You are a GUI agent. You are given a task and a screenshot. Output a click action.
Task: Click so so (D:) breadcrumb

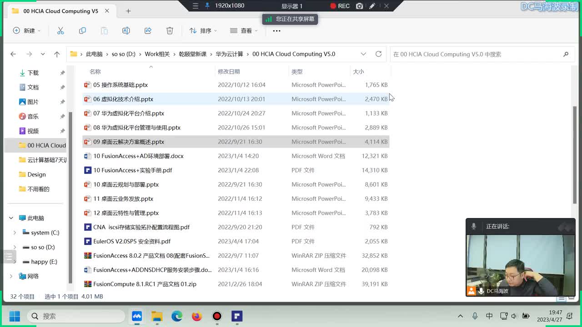[123, 54]
